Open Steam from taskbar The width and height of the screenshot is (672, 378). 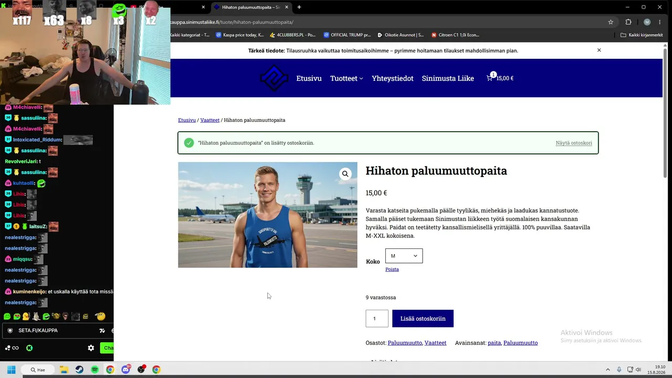(79, 370)
